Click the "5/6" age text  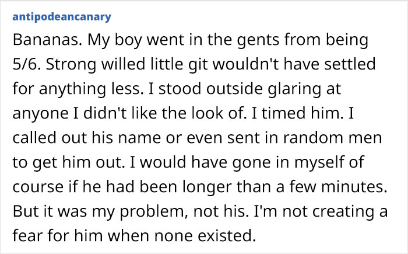26,64
